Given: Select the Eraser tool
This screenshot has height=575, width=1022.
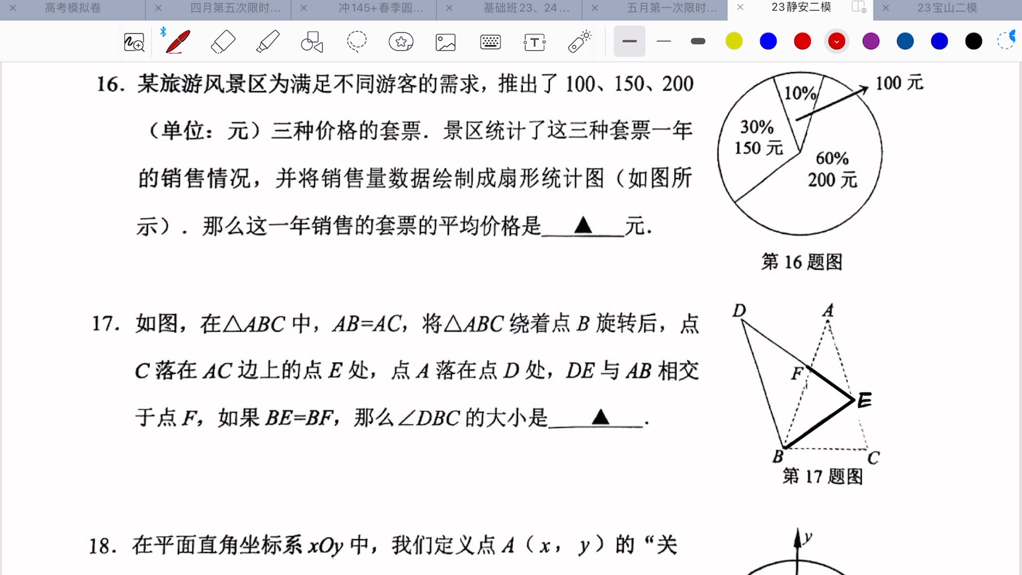Looking at the screenshot, I should [x=223, y=42].
